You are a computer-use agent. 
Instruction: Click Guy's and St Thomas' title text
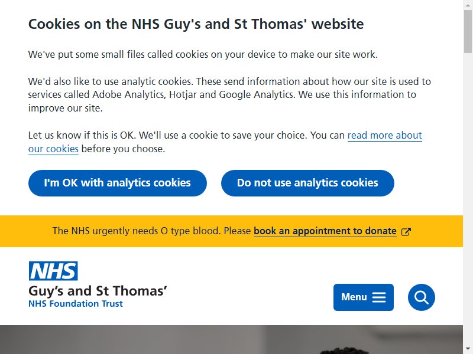98,291
